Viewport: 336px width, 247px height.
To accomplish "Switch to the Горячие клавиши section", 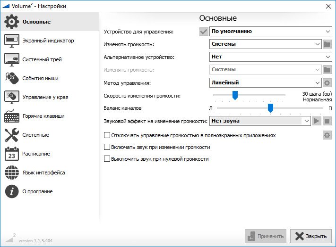I will point(43,116).
